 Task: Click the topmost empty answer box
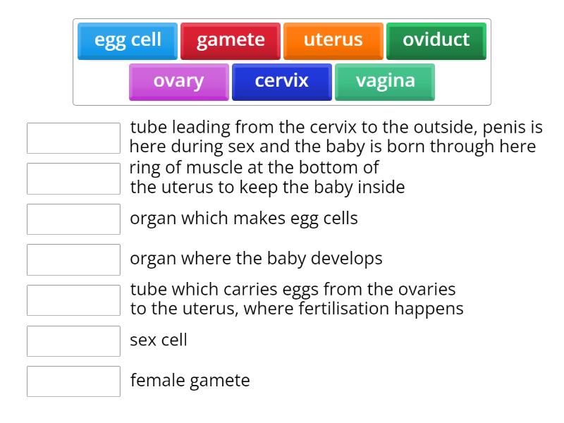(x=73, y=138)
